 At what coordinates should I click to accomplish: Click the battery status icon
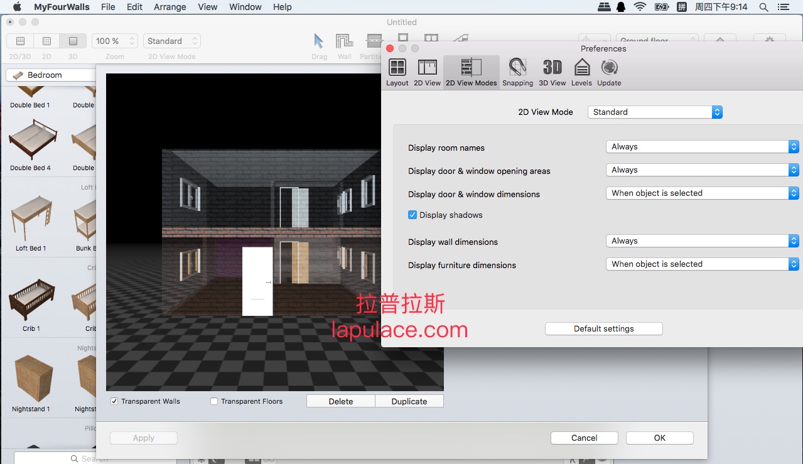pos(662,7)
